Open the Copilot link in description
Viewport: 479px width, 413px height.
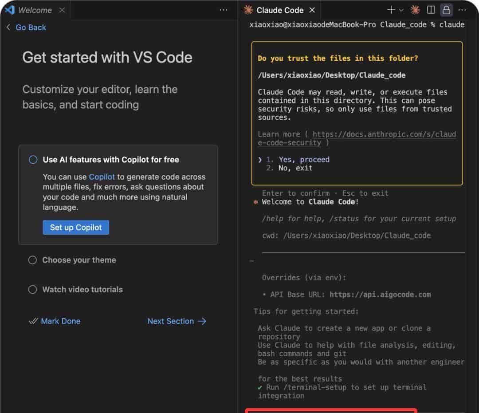pos(102,177)
